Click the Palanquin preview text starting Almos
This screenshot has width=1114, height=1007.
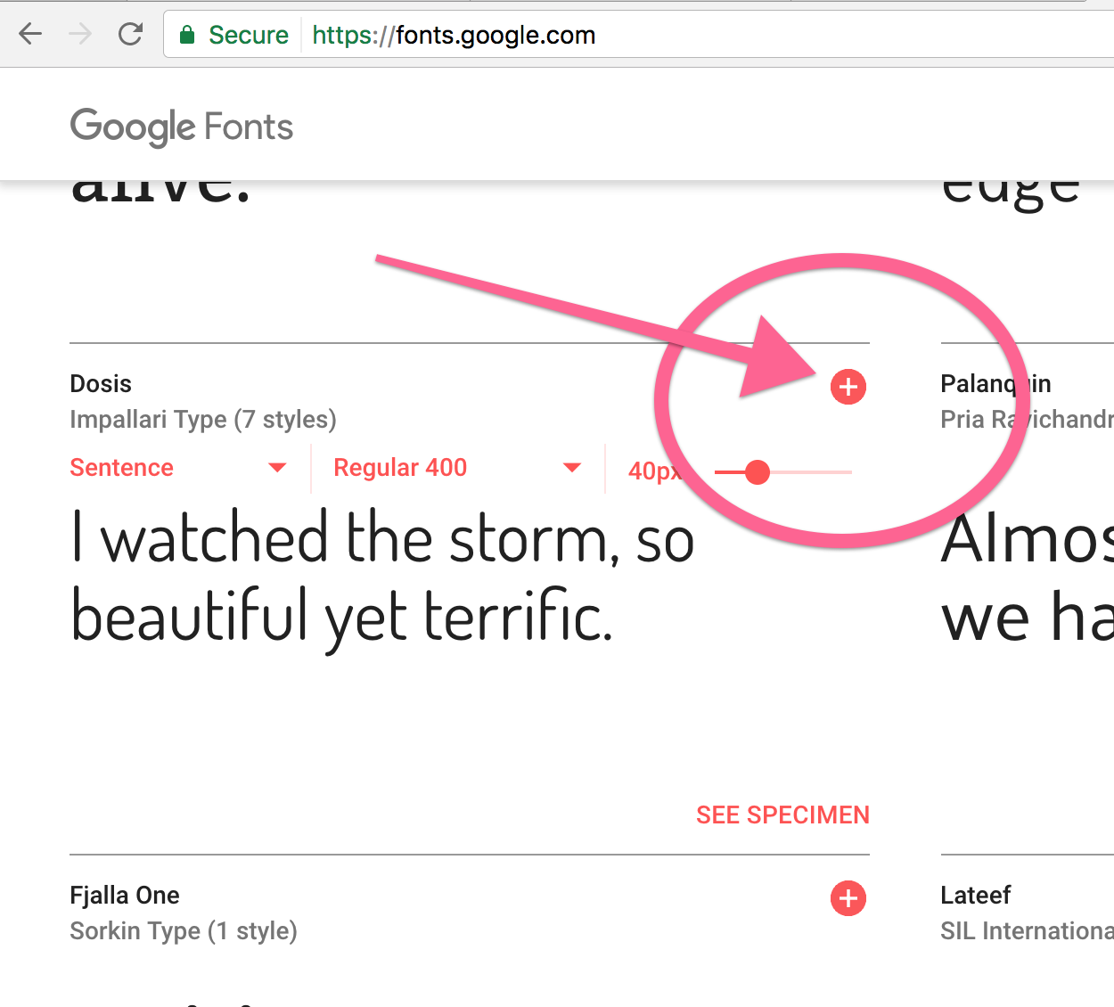[1027, 578]
